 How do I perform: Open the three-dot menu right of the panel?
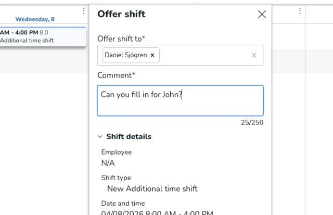300,11
